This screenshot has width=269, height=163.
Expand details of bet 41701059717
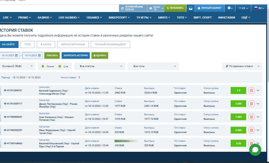click(x=258, y=103)
